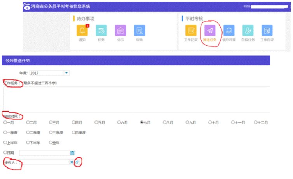Open the 通知 bell icon
The image size is (293, 179).
pyautogui.click(x=82, y=30)
